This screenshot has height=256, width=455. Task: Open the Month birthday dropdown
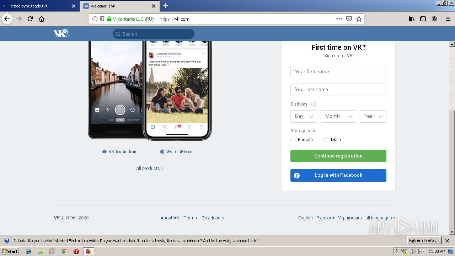pyautogui.click(x=338, y=116)
